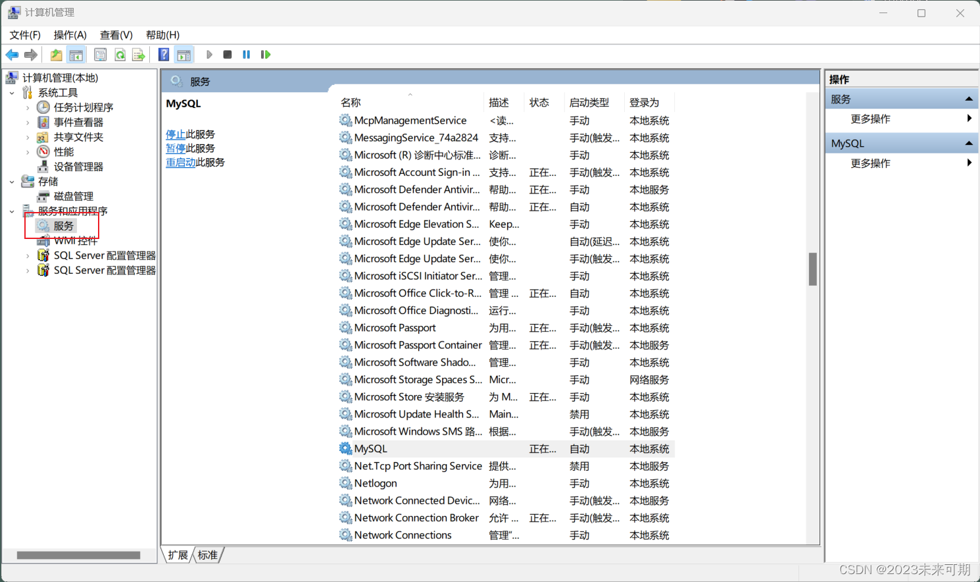This screenshot has width=980, height=582.
Task: Click the Export List toolbar icon
Action: 138,55
